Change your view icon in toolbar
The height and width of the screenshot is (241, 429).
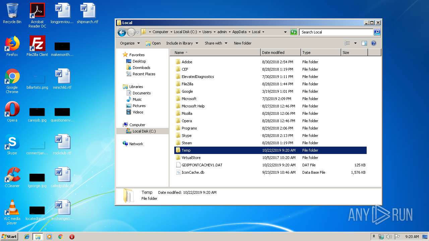347,43
